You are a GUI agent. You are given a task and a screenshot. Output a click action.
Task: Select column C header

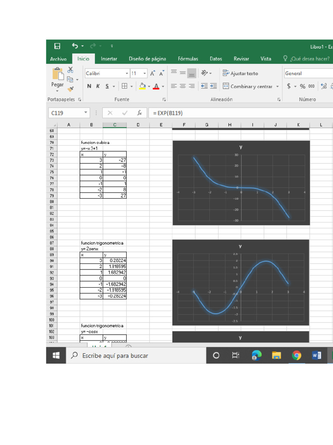(x=114, y=125)
